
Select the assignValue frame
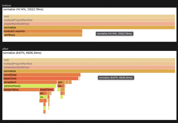tap(21, 89)
